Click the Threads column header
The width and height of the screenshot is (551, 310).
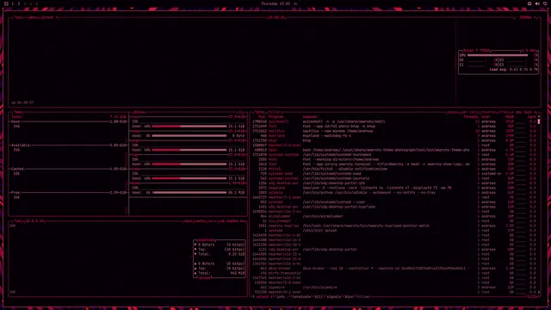[471, 117]
